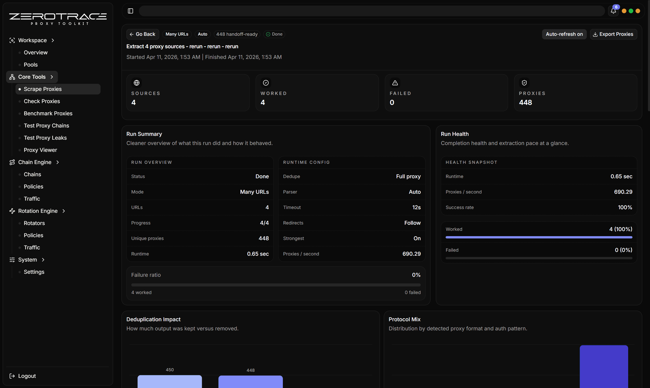
Task: Select the Proxy Viewer sidebar item
Action: [40, 150]
